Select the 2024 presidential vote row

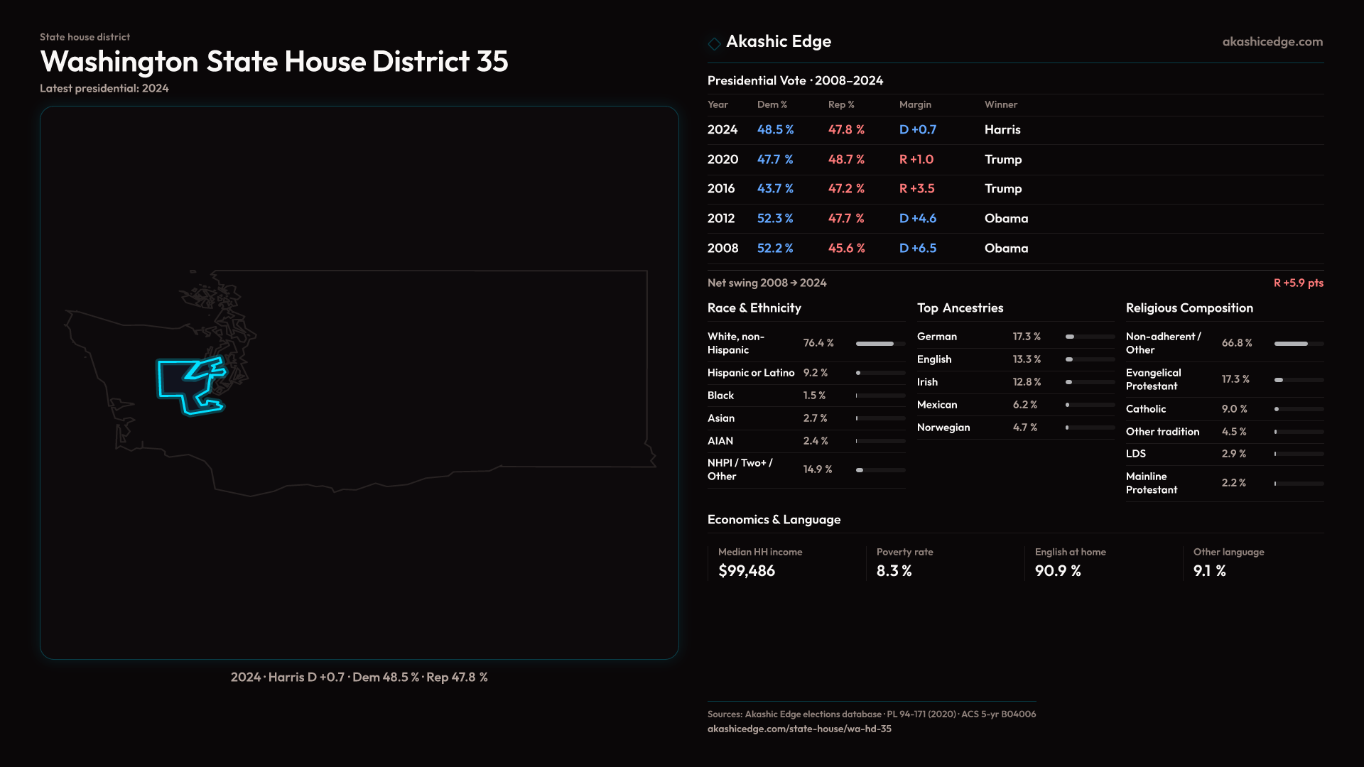point(722,130)
